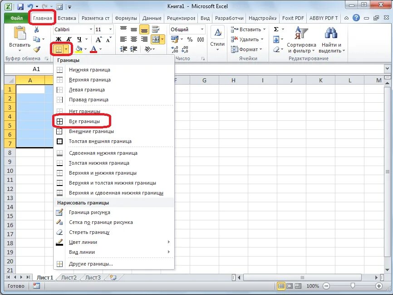
Task: Open Другие границы... dialog
Action: [x=114, y=264]
